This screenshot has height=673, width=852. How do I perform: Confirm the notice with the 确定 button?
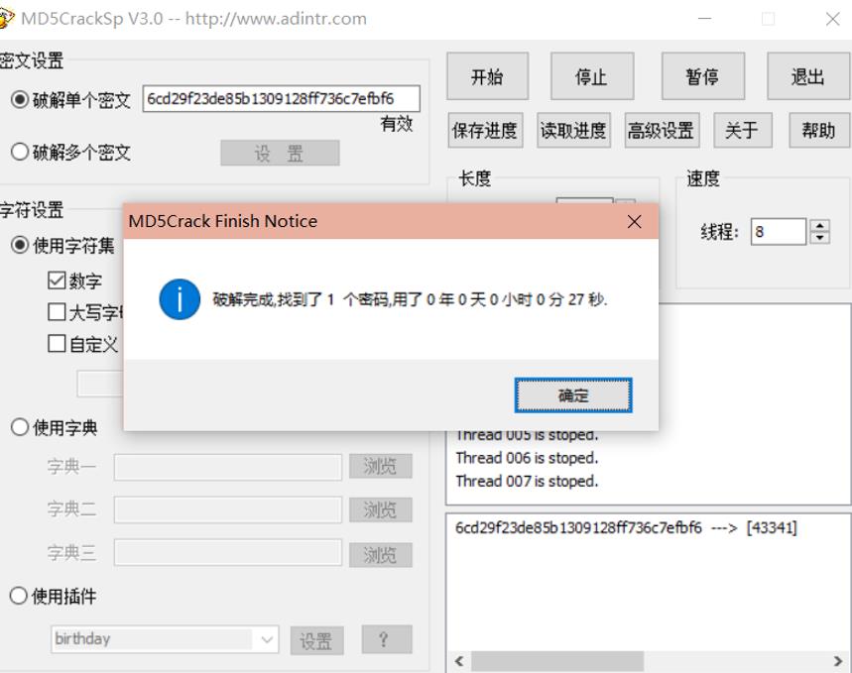coord(573,394)
